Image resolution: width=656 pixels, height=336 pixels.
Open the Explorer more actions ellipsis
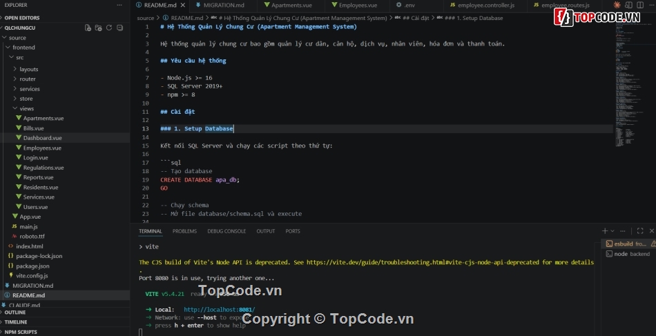point(119,5)
